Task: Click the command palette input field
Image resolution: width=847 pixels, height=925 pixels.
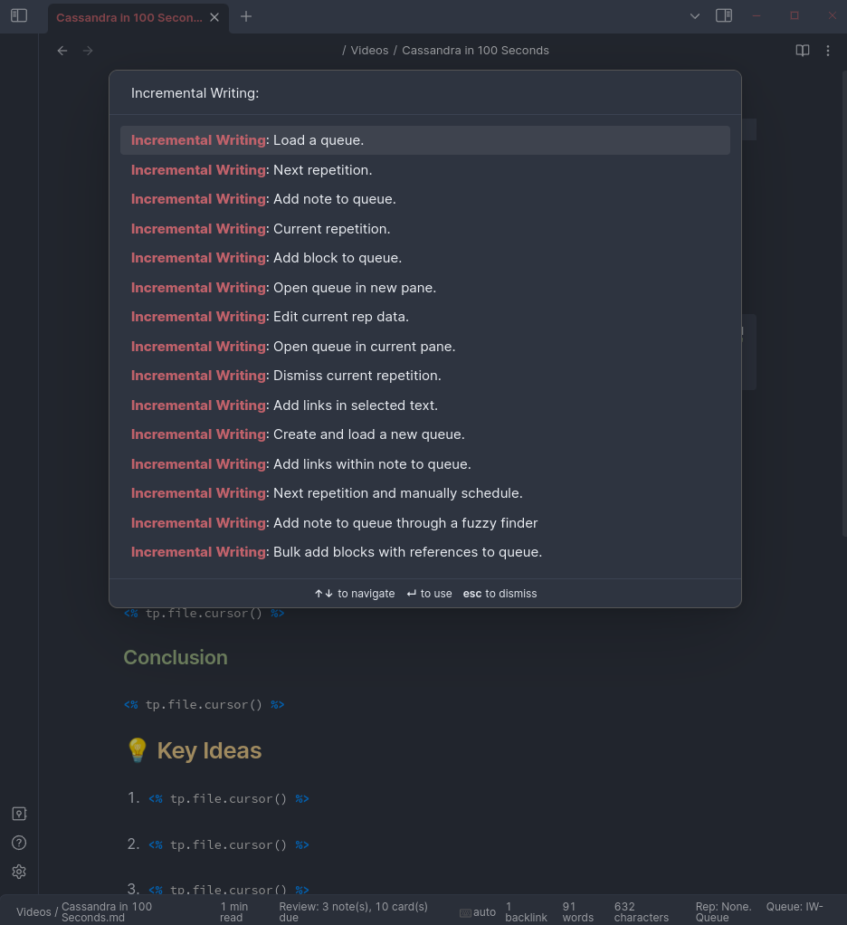Action: [425, 92]
